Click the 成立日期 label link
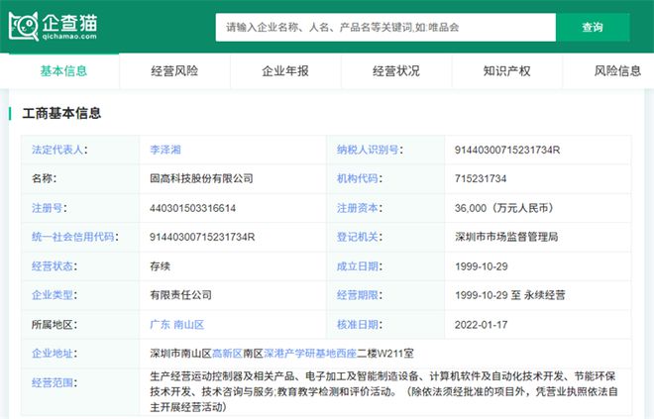Screen dimensions: 654x419 point(357,266)
